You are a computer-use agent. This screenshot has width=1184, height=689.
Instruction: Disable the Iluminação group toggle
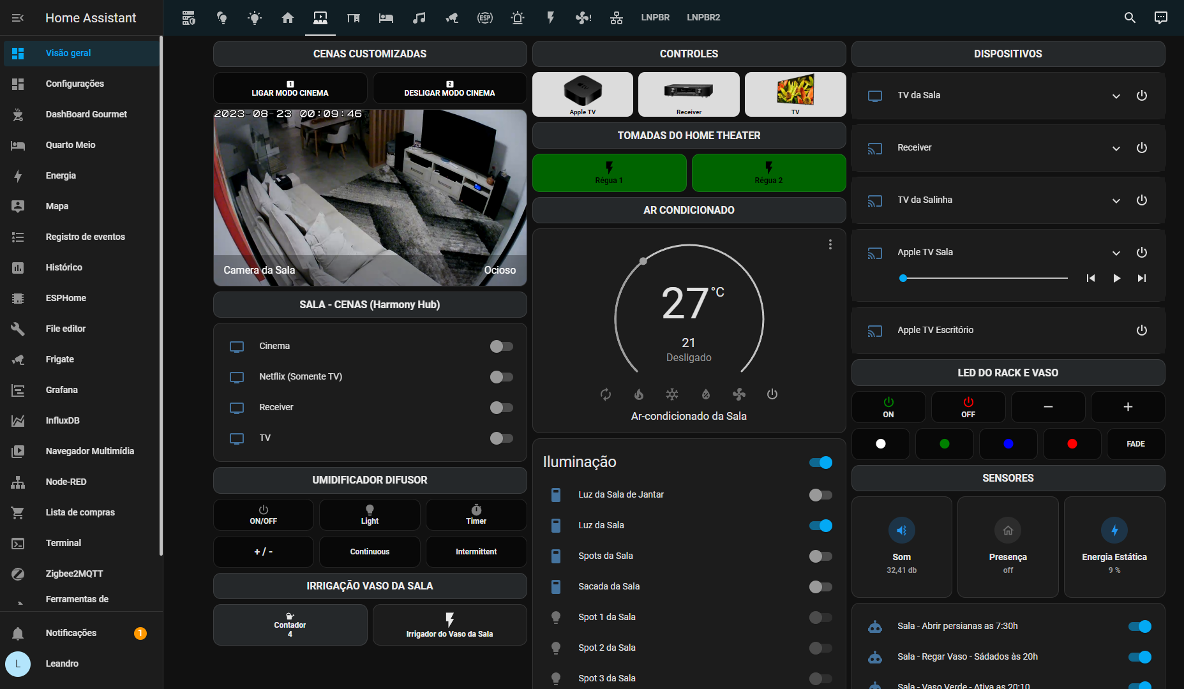pos(820,463)
